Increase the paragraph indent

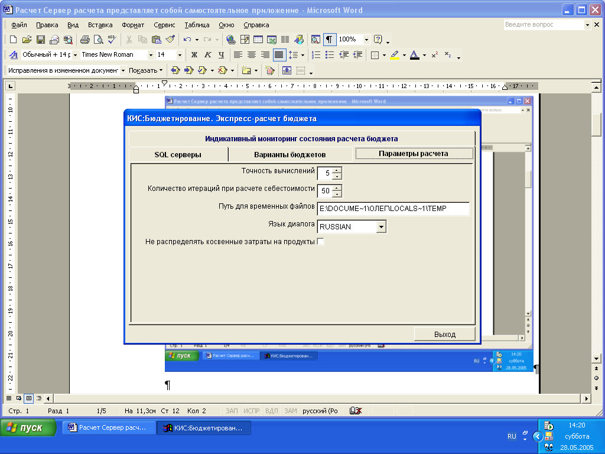point(357,55)
